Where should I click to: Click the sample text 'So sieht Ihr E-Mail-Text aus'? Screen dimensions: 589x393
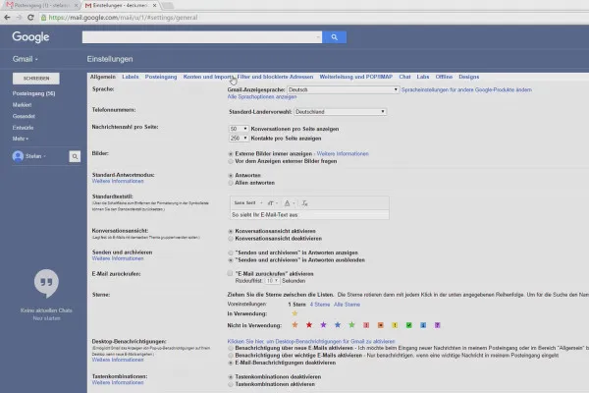(x=265, y=215)
